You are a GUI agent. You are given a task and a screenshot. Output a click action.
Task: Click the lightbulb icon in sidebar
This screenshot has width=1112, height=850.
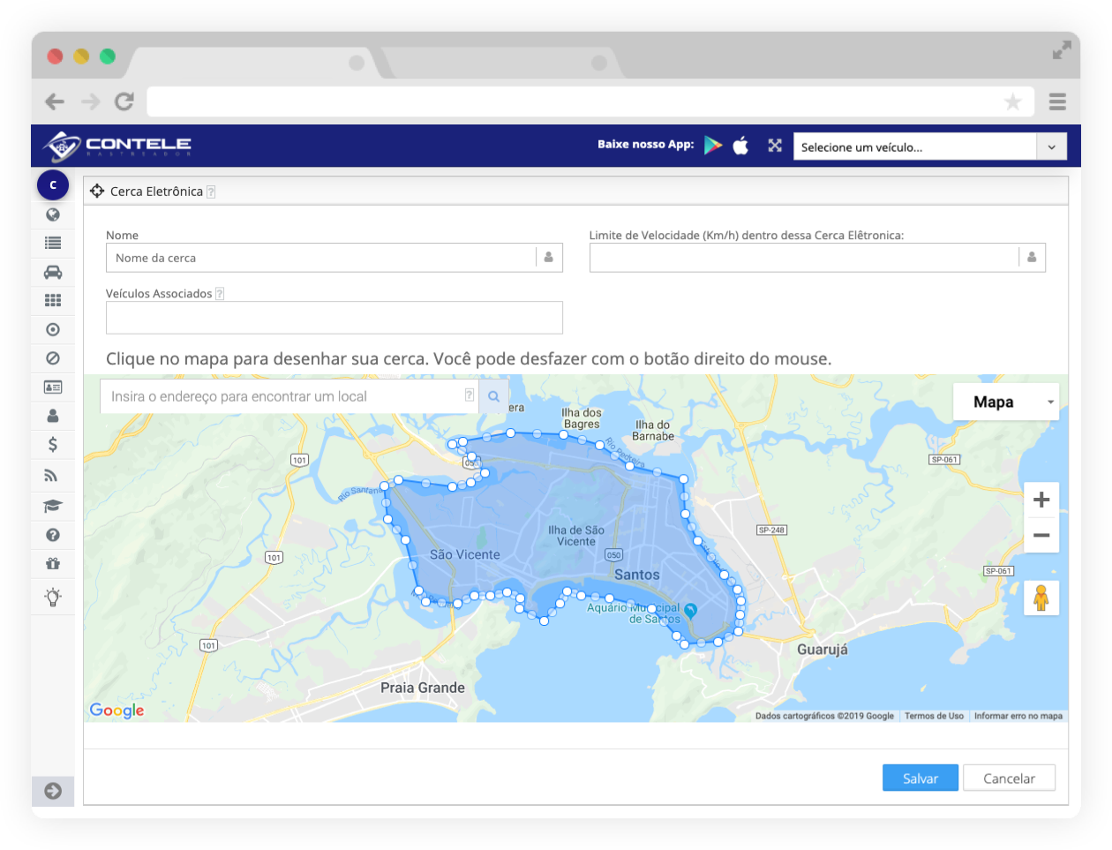[x=53, y=597]
